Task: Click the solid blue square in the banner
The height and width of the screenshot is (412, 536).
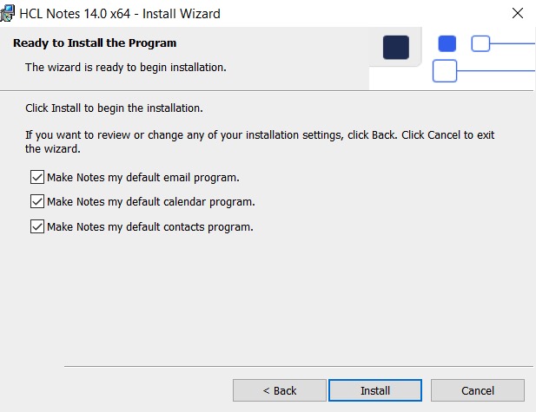Action: coord(447,43)
